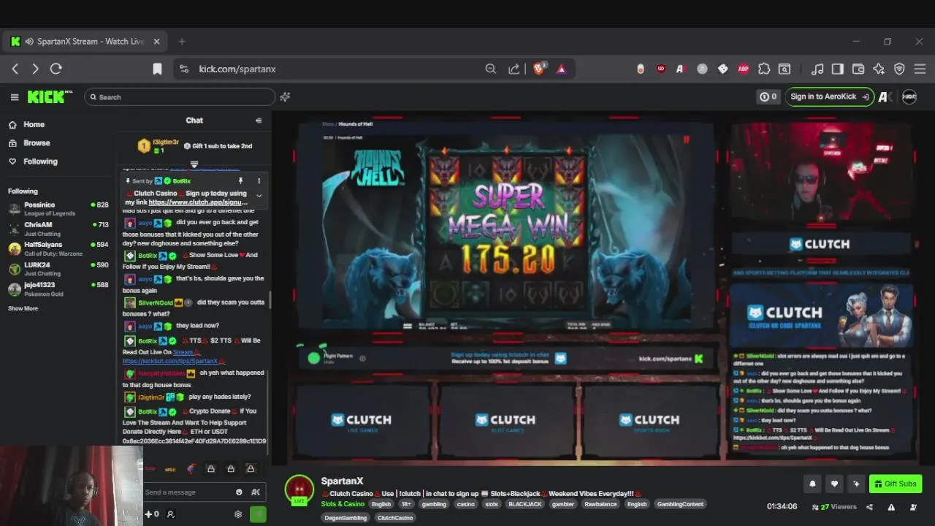Share the page from address bar
Viewport: 935px width, 526px height.
tap(514, 69)
